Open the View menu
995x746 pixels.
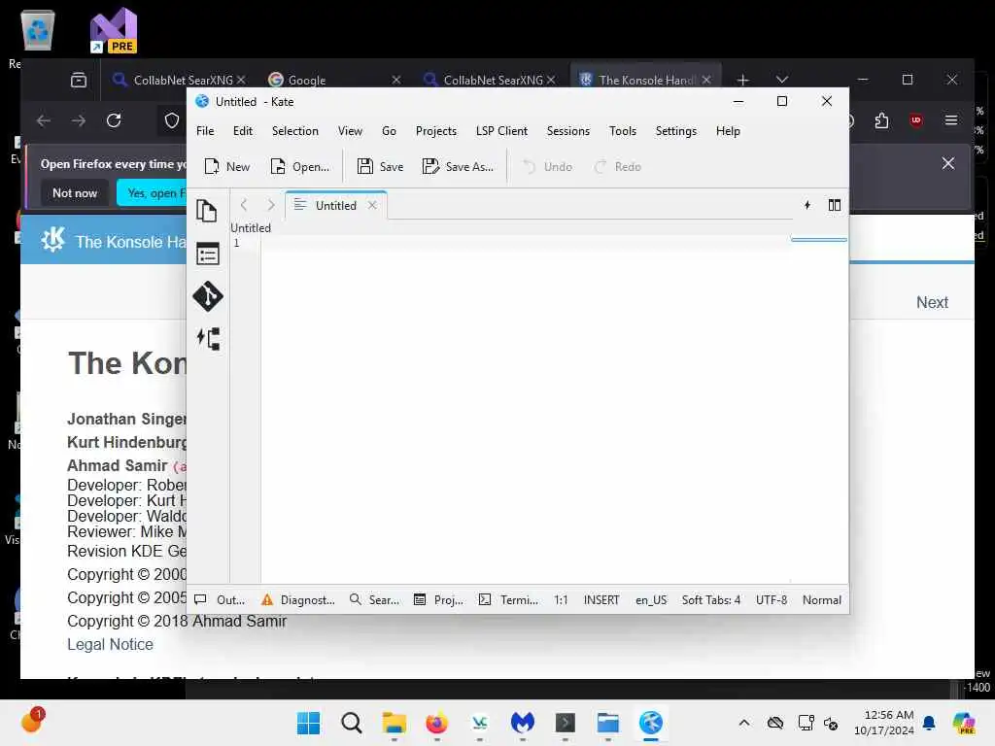click(350, 131)
